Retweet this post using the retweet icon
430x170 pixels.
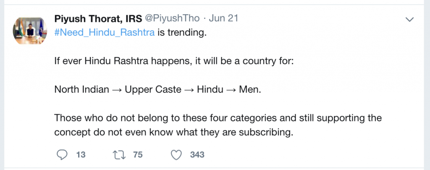[120, 154]
